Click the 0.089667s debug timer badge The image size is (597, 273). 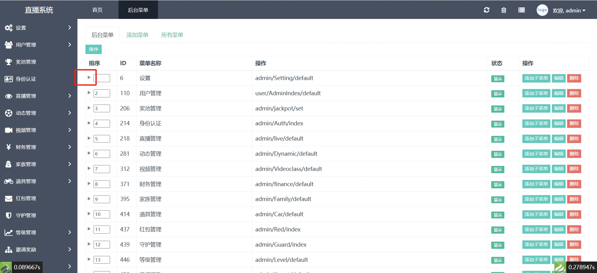pos(21,267)
